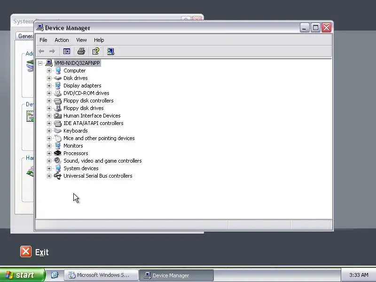Image resolution: width=376 pixels, height=282 pixels.
Task: Switch to General tab in System Properties
Action: [x=25, y=36]
